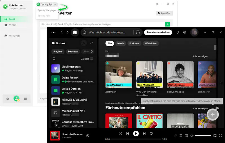Adjust the volume slider

202,135
